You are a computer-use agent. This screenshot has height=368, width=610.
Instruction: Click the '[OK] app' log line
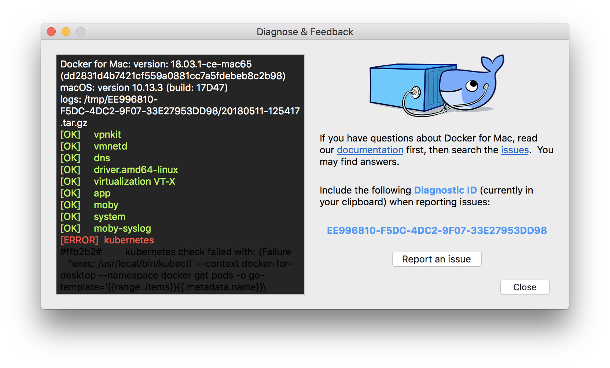(x=85, y=193)
